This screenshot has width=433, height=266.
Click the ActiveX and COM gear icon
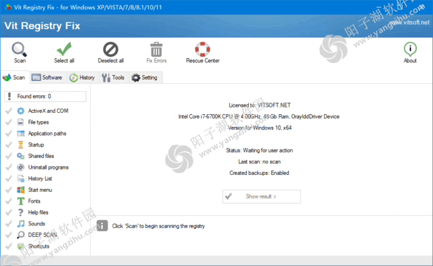(x=20, y=111)
